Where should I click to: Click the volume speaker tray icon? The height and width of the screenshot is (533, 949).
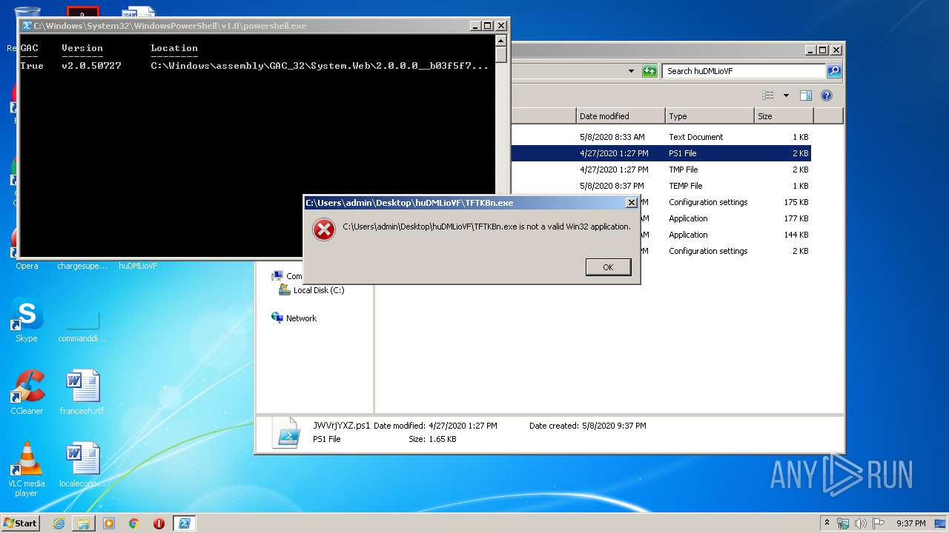[x=861, y=523]
